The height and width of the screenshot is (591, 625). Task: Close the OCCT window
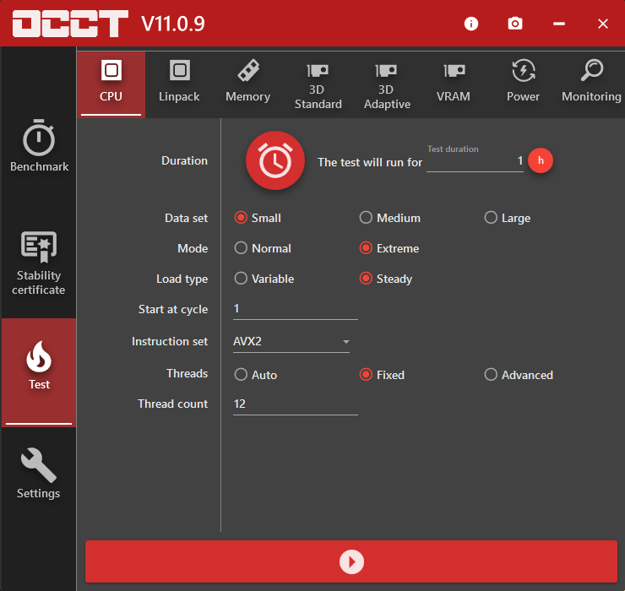coord(603,24)
